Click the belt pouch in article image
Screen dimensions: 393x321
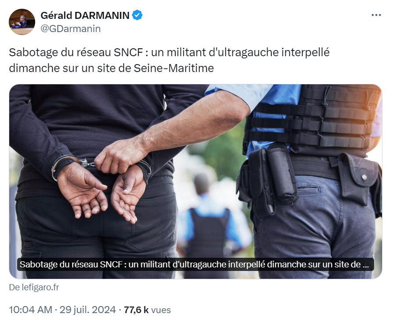tap(359, 179)
